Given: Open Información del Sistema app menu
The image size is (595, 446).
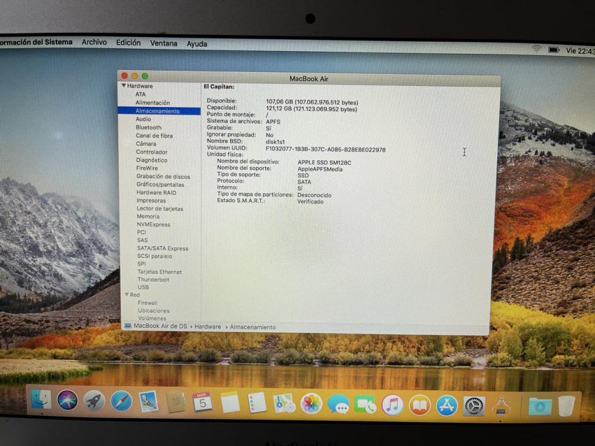Looking at the screenshot, I should click(x=36, y=42).
